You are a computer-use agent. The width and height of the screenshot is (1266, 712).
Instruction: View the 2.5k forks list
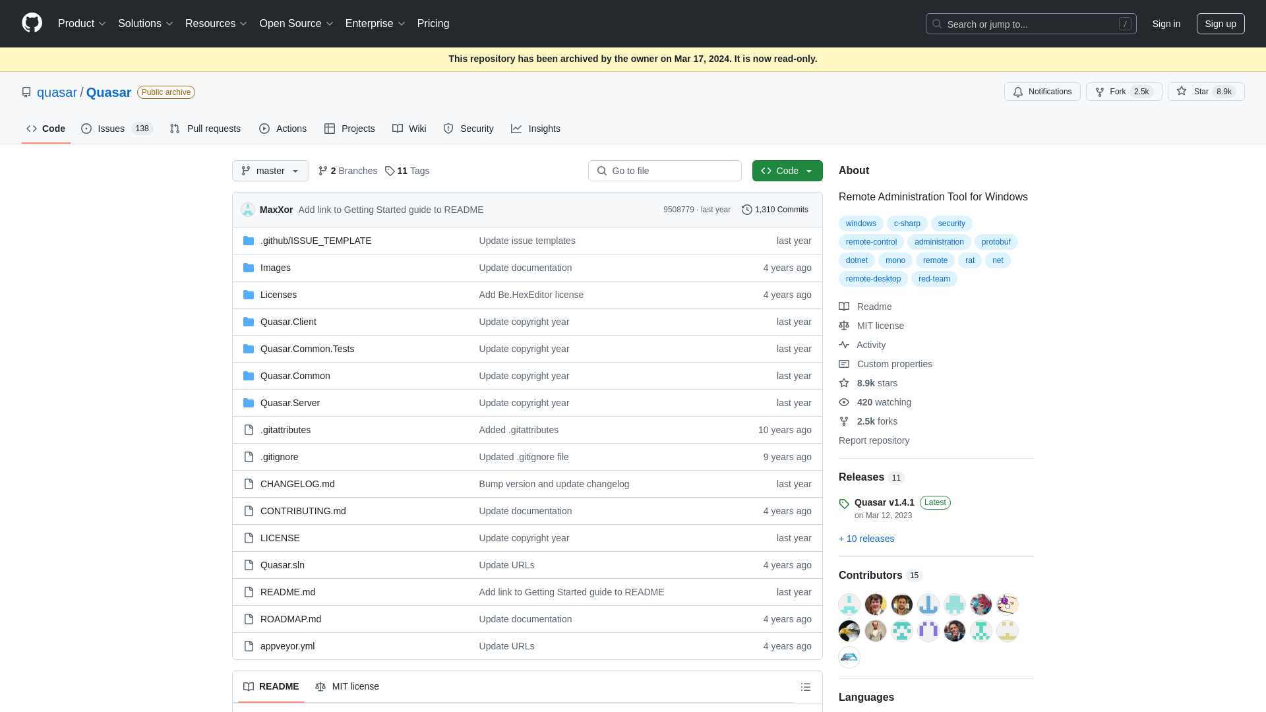pyautogui.click(x=868, y=421)
